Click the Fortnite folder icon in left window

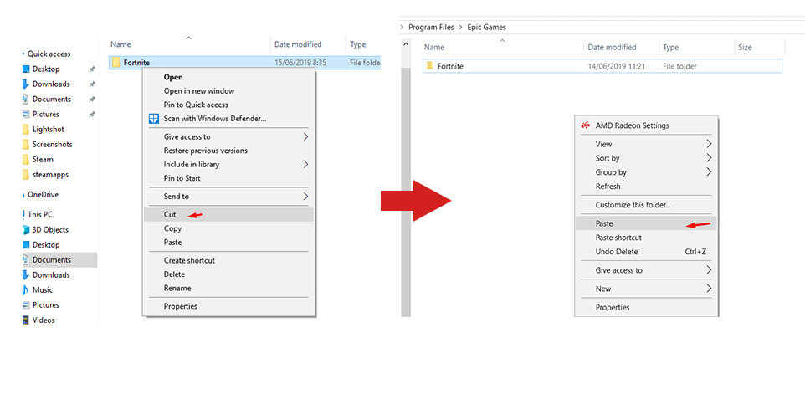(116, 62)
